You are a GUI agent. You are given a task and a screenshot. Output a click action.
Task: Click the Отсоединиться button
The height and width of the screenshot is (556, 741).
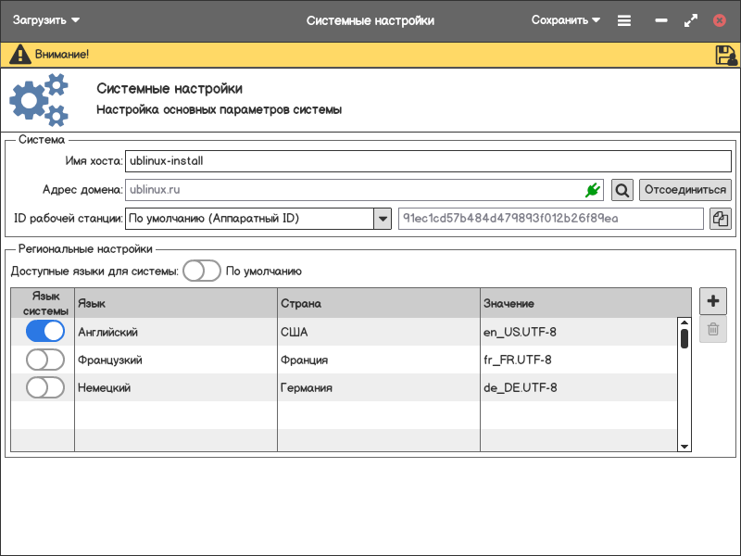(685, 190)
